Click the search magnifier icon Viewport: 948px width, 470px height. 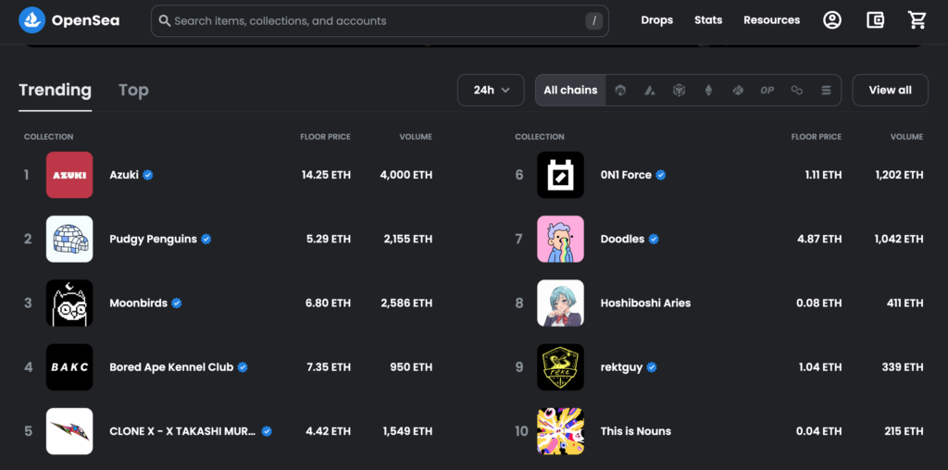(x=165, y=20)
